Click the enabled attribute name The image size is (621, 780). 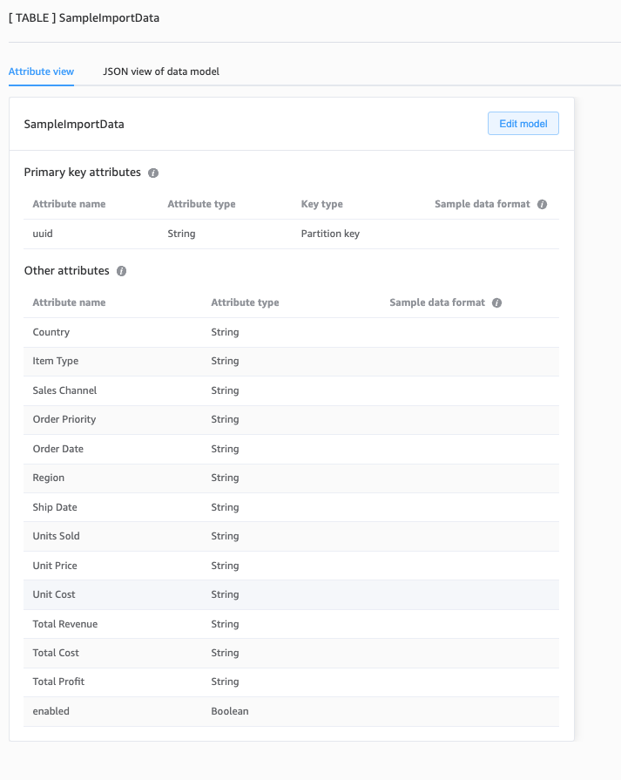51,711
